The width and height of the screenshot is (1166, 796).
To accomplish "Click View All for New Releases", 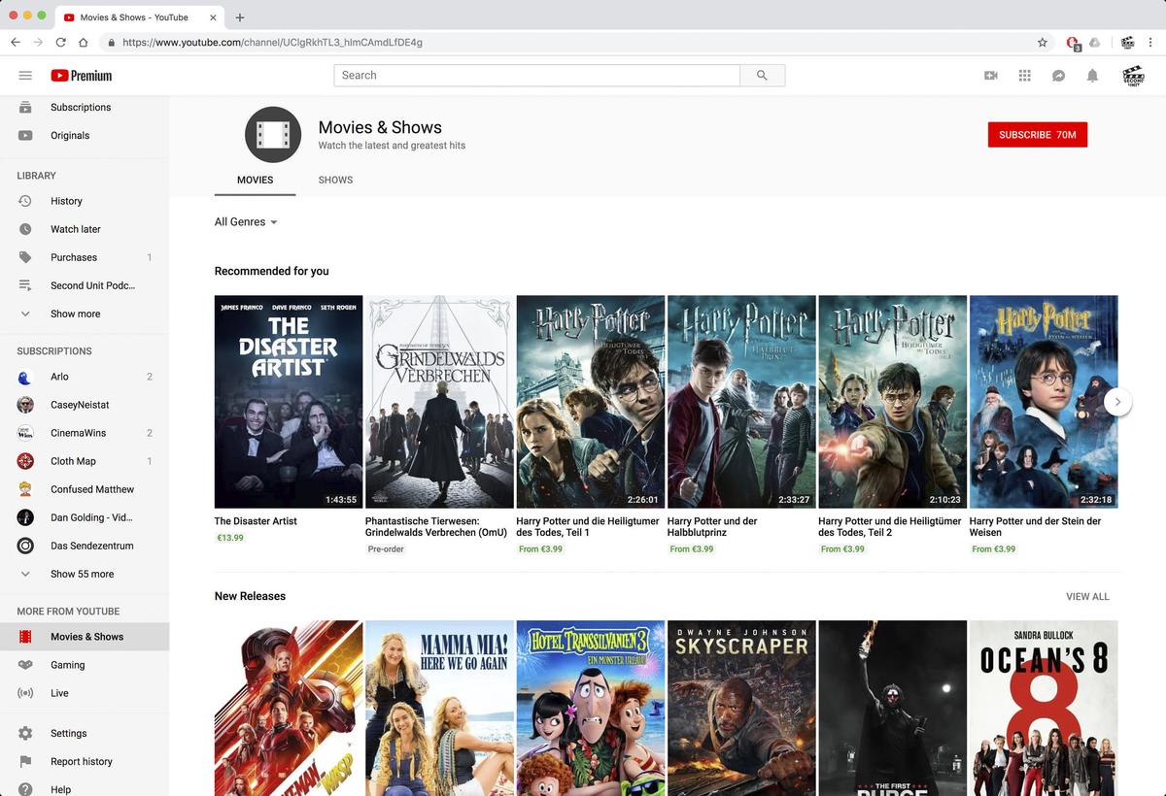I will click(x=1087, y=597).
